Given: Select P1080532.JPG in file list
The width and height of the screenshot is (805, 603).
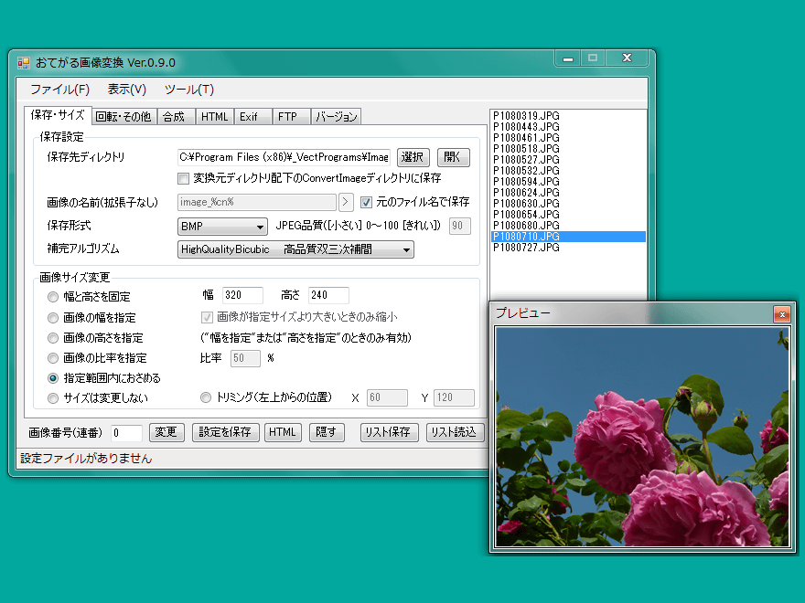Looking at the screenshot, I should point(568,171).
